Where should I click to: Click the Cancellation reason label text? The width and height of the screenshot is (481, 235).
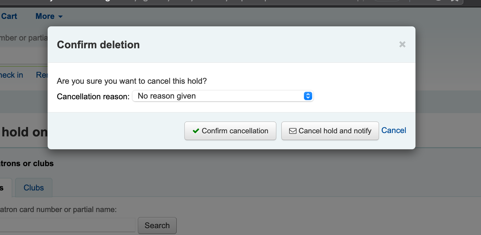pos(93,97)
